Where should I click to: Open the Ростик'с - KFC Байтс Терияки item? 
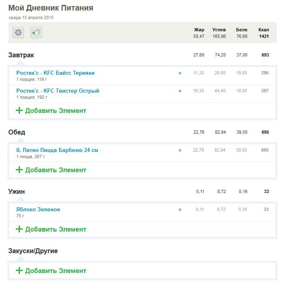point(55,73)
